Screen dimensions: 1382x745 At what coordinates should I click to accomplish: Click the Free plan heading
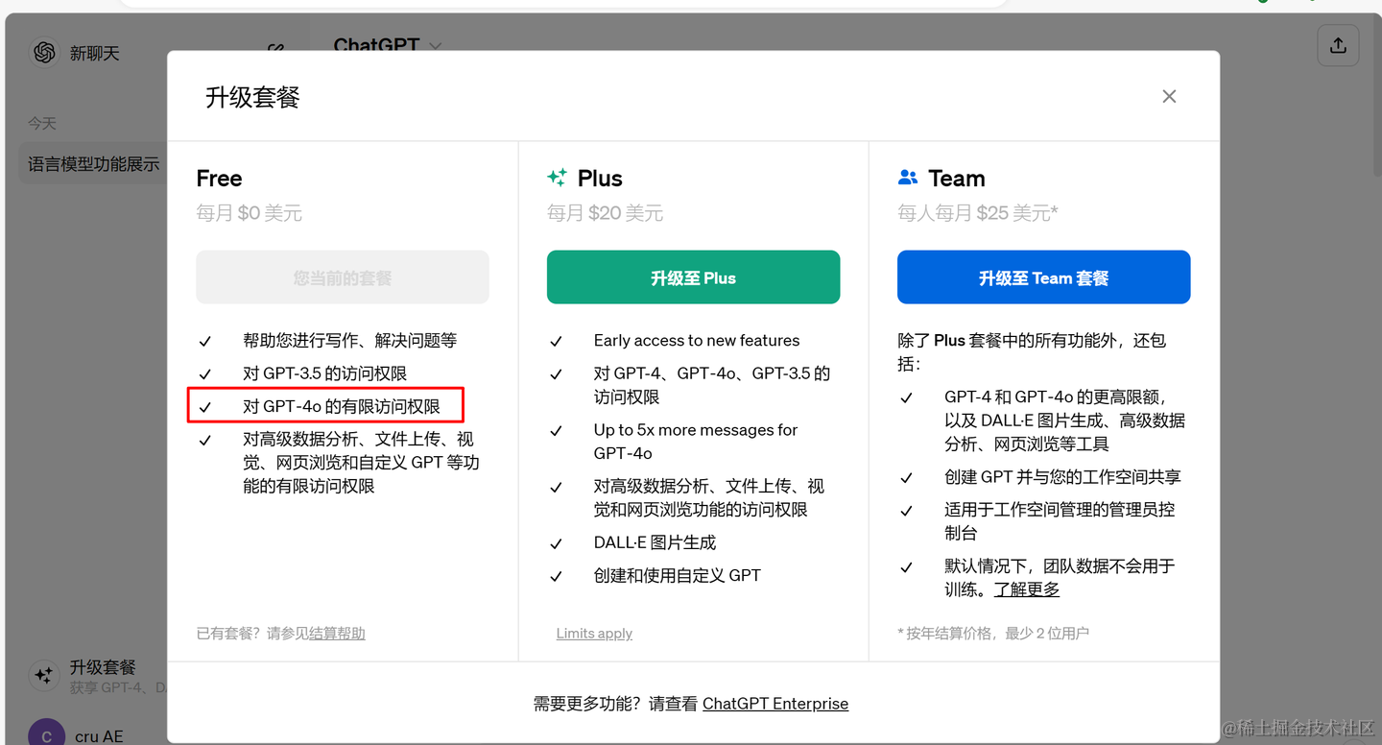click(219, 179)
